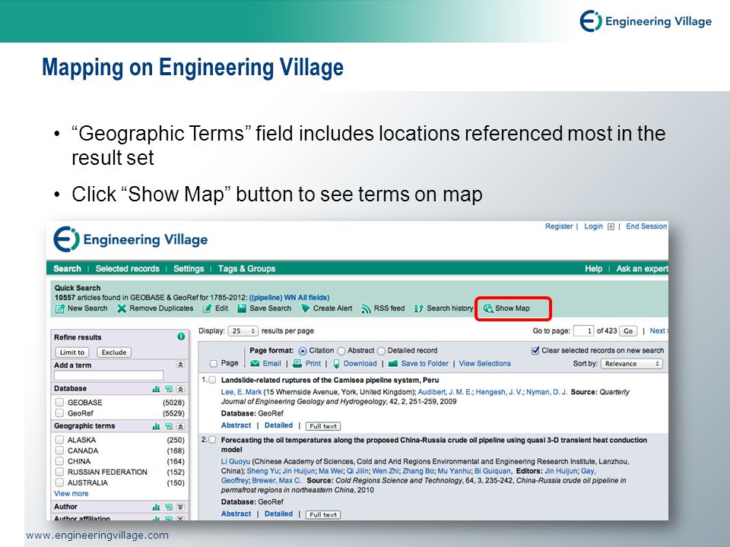The image size is (730, 547).
Task: Open the Settings menu
Action: (x=189, y=268)
